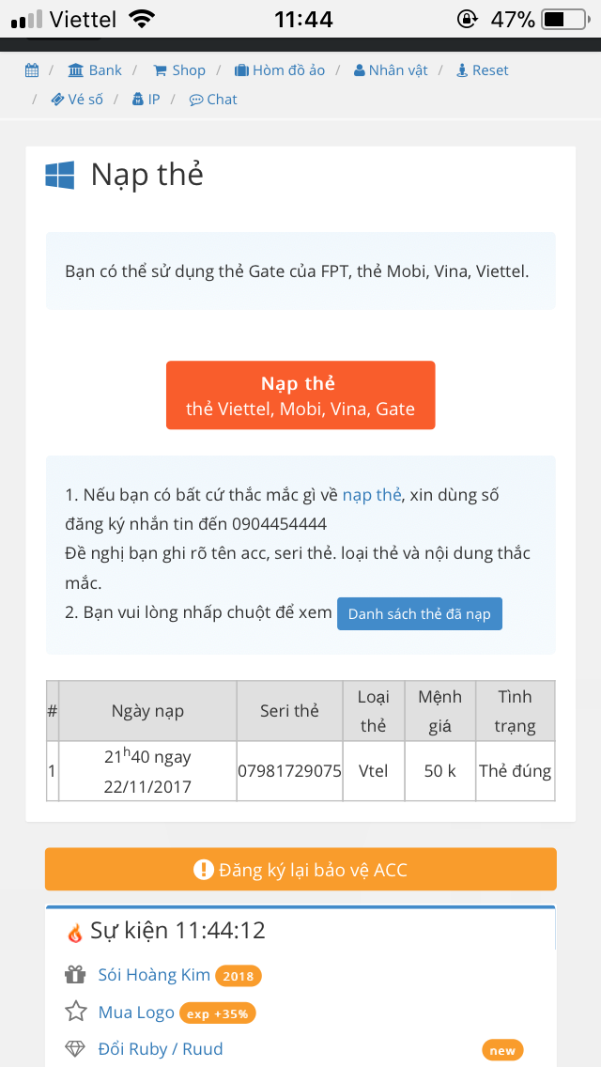Screen dimensions: 601x1067
Task: Open Sói Hoàng Kim event link
Action: [154, 975]
